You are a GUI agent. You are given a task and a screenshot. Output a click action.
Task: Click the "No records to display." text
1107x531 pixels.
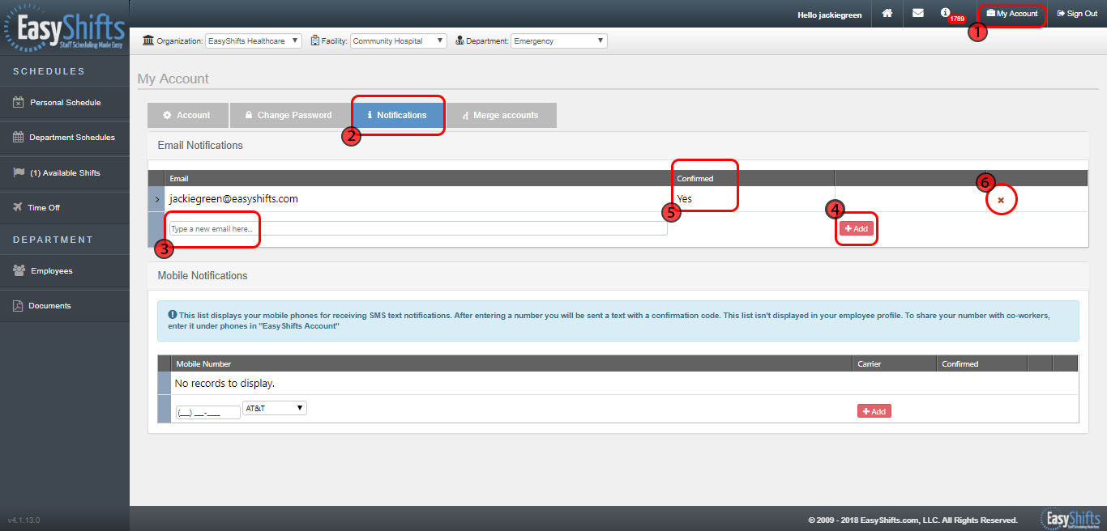(224, 383)
